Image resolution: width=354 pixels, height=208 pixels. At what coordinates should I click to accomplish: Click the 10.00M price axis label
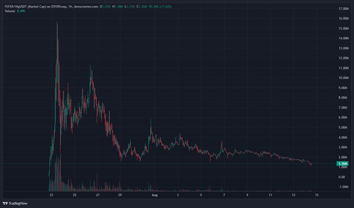(x=344, y=78)
